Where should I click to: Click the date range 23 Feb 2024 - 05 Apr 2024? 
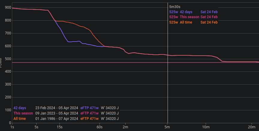(x=57, y=108)
